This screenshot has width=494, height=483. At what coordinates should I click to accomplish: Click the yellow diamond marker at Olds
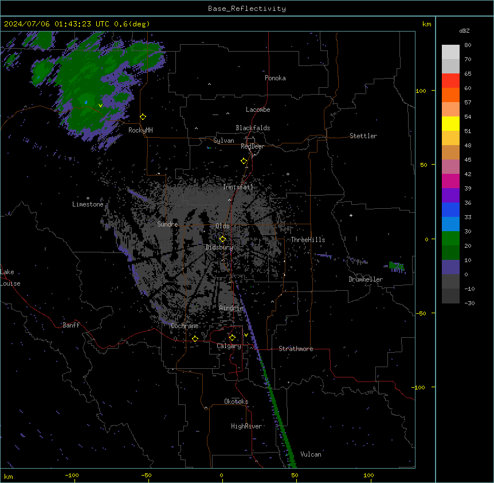223,239
